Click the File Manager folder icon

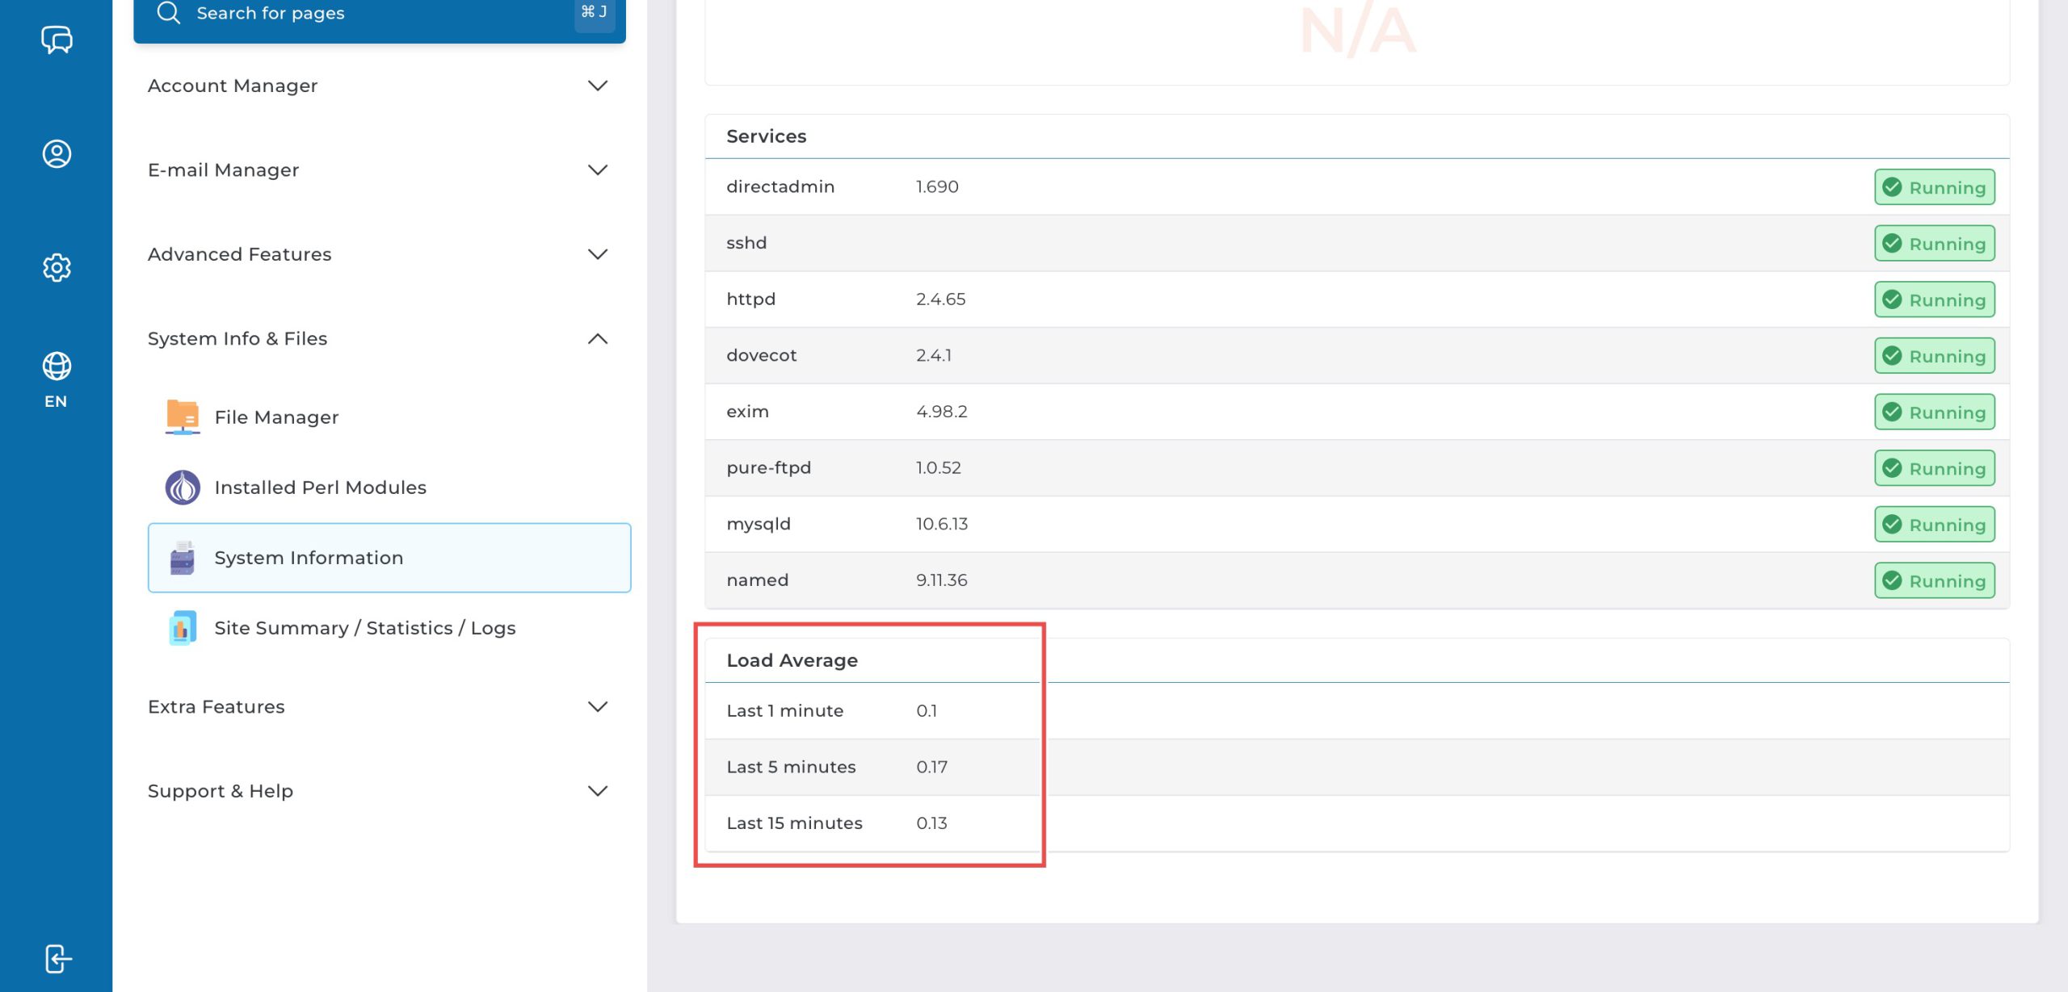(183, 417)
